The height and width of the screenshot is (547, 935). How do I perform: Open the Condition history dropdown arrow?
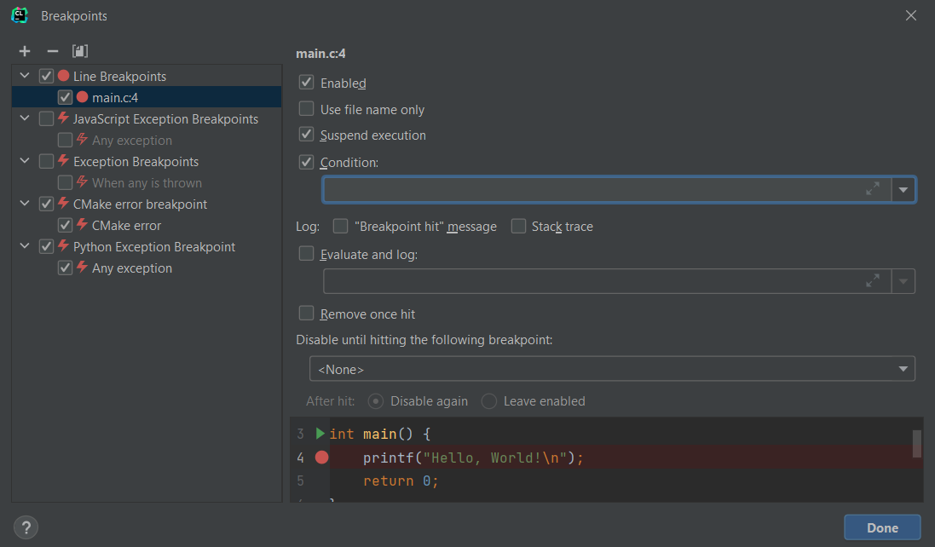[903, 190]
